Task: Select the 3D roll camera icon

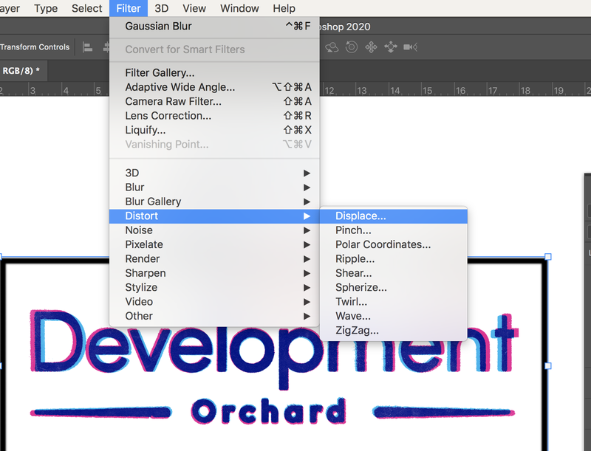Action: [x=352, y=47]
